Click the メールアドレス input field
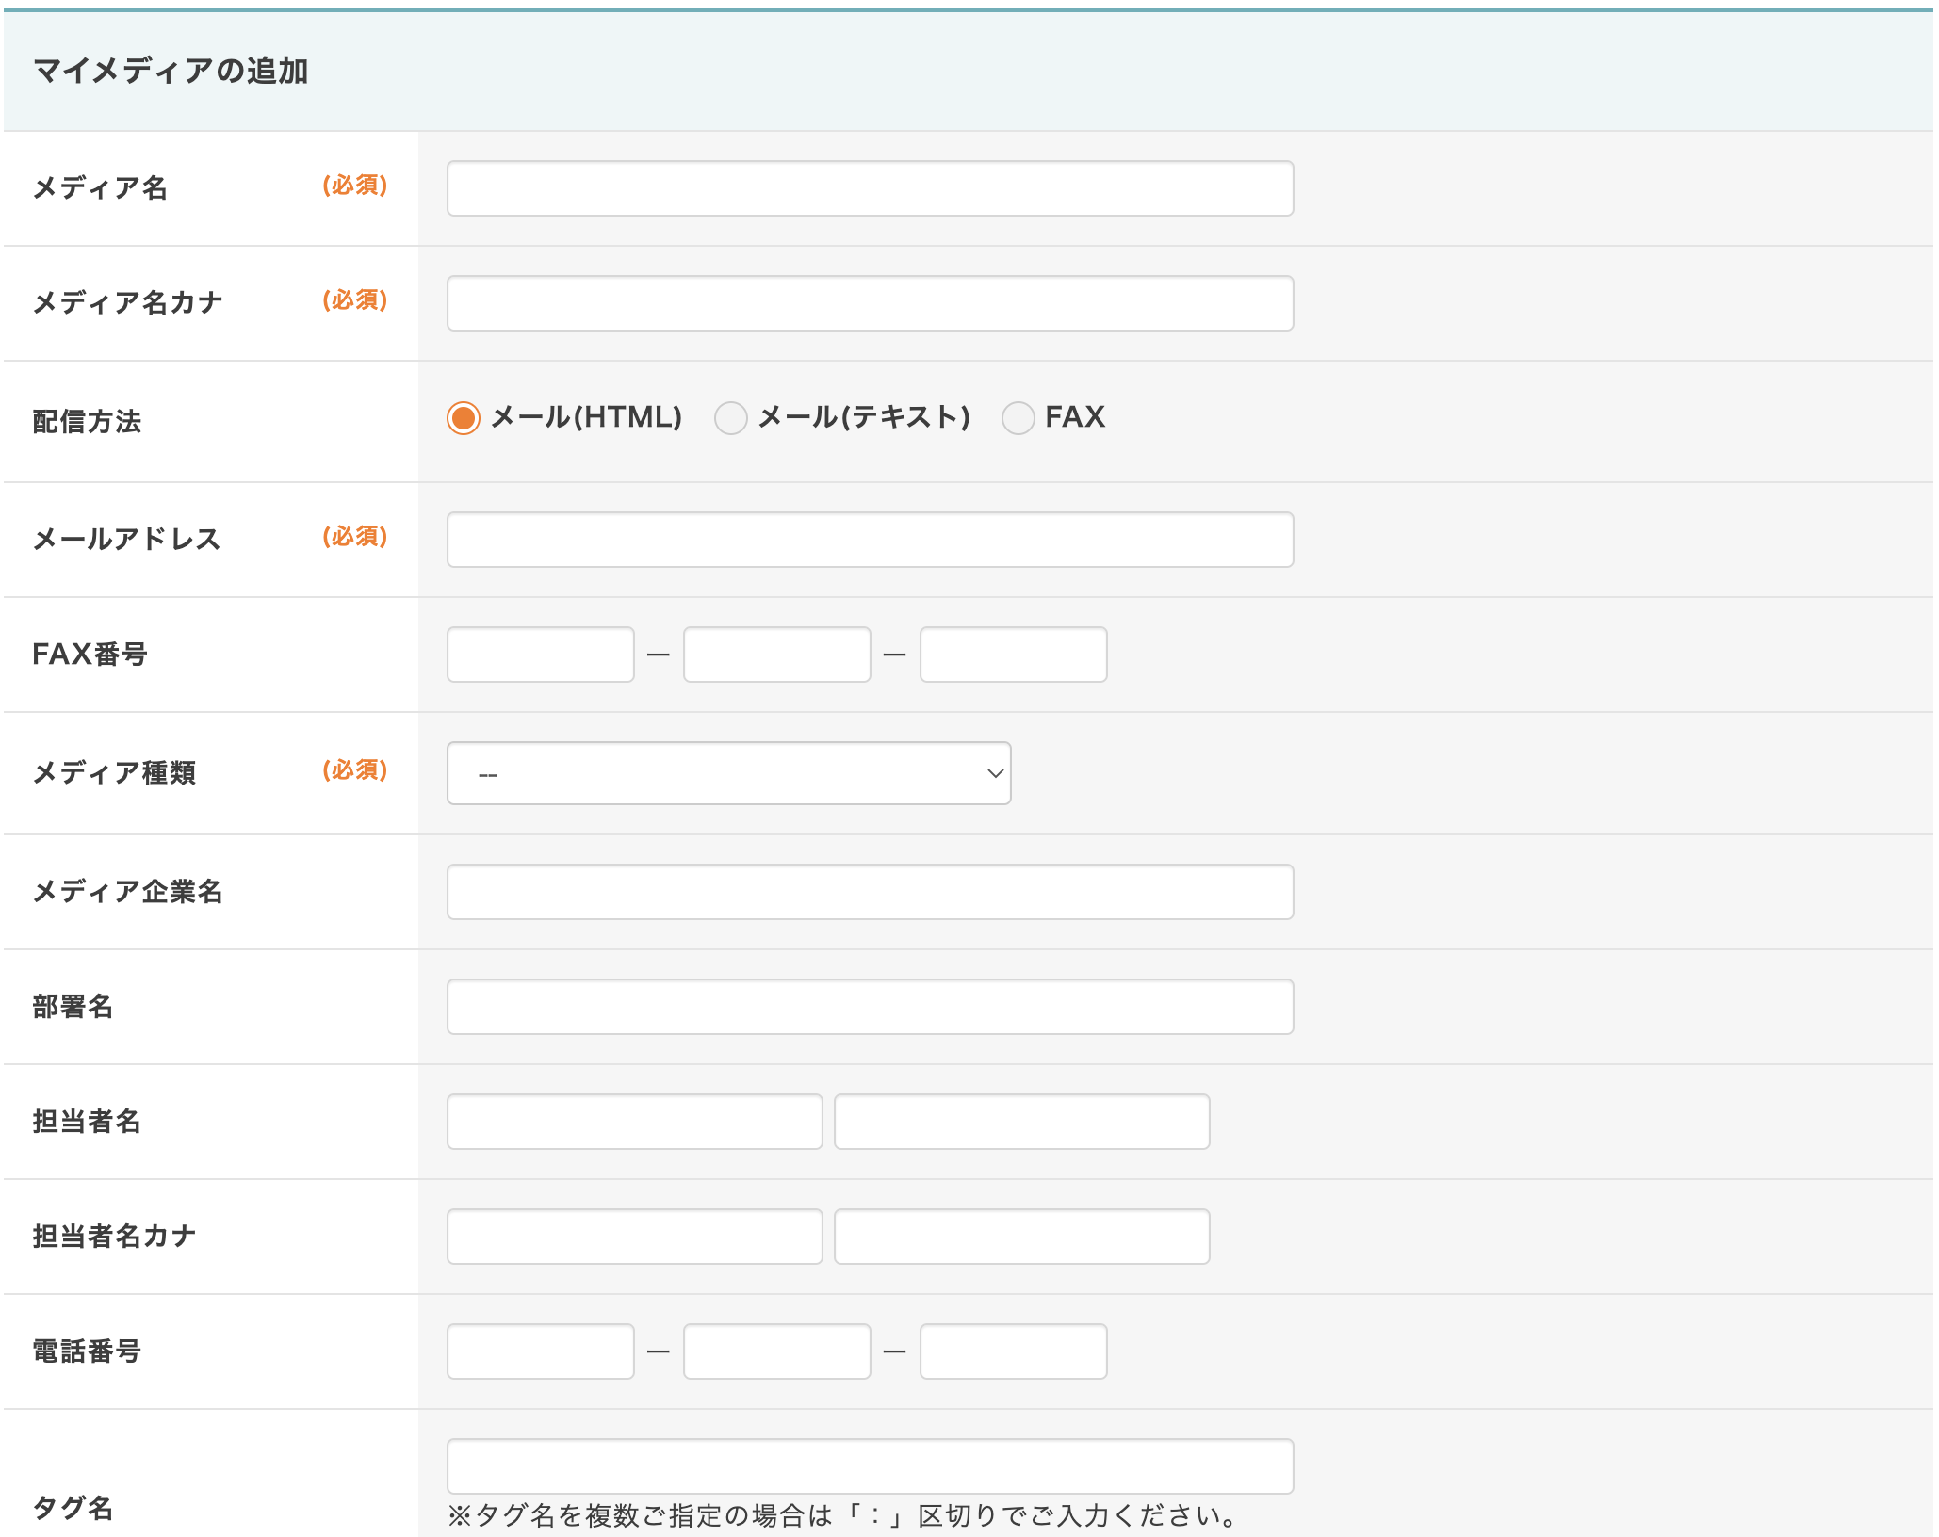Screen dimensions: 1939x1537 click(869, 540)
